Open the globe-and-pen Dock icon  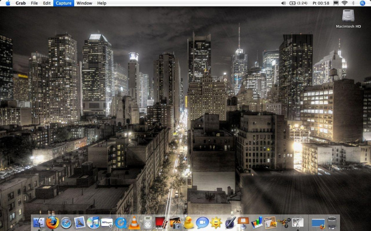pyautogui.click(x=230, y=223)
